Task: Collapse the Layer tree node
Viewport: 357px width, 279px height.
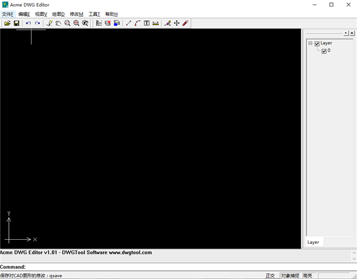Action: tap(310, 43)
